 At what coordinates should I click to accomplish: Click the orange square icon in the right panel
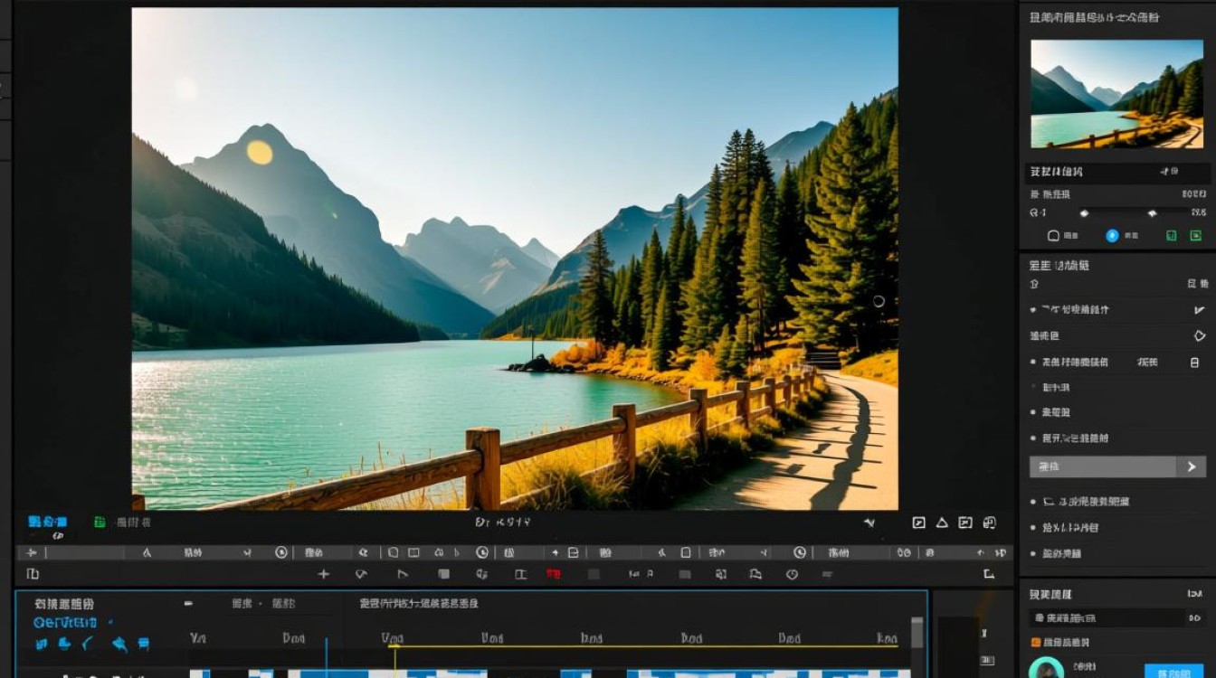pos(1036,642)
